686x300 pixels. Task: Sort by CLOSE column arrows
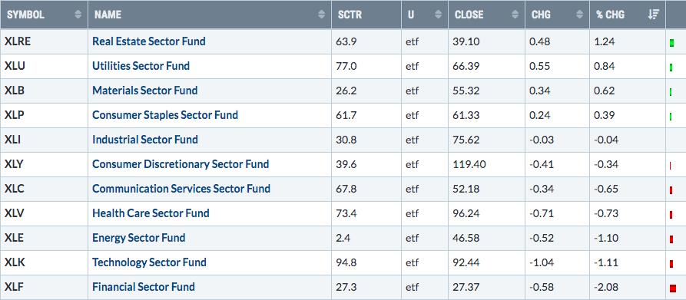[x=515, y=15]
